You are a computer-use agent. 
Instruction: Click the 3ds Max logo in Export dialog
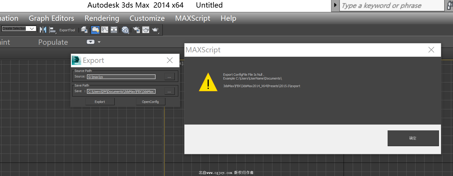(x=77, y=60)
